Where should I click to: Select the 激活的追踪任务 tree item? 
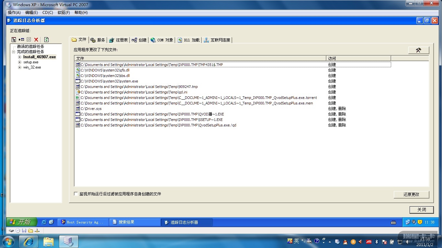point(30,47)
